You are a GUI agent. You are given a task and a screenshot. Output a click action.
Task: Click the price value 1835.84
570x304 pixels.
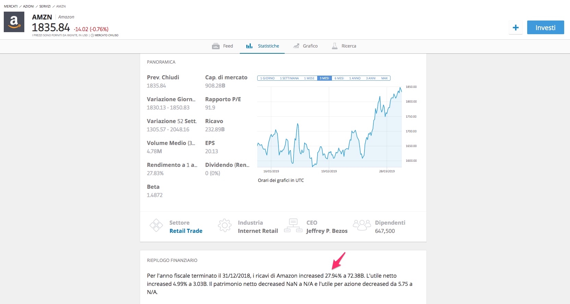(51, 28)
